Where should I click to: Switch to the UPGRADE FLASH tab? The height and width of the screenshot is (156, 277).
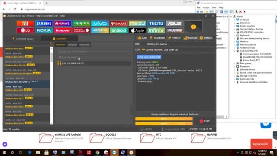pos(23,39)
